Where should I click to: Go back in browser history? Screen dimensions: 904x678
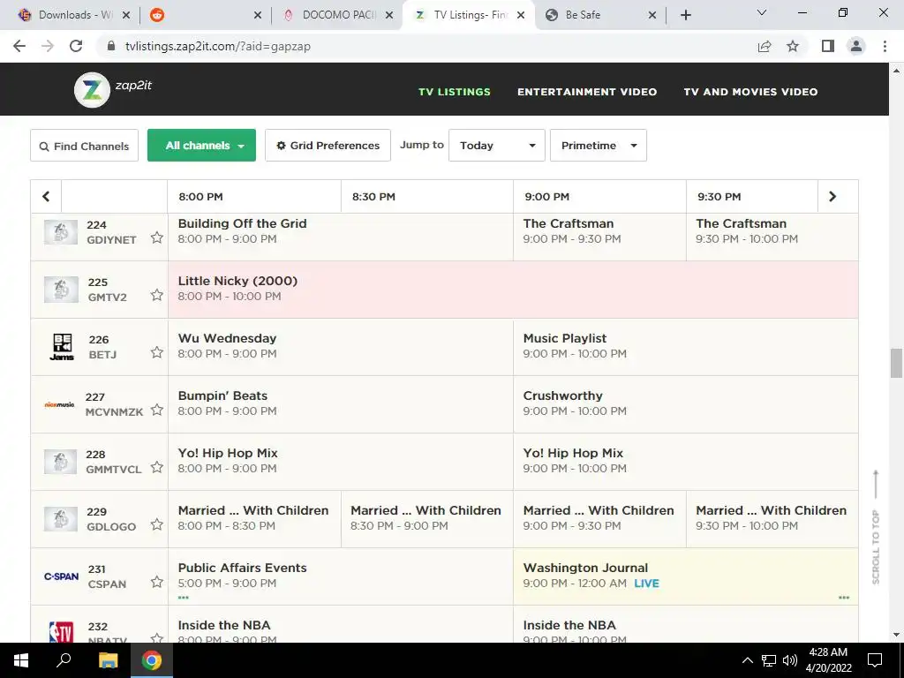[19, 46]
